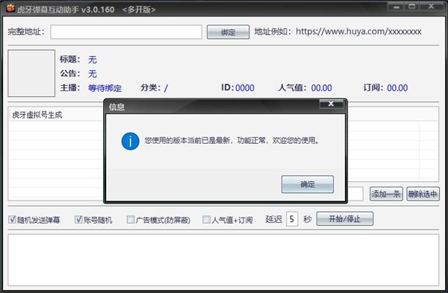The image size is (448, 293).
Task: Click the example address https://www.huya.com/xxxxxxxx
Action: coord(358,31)
